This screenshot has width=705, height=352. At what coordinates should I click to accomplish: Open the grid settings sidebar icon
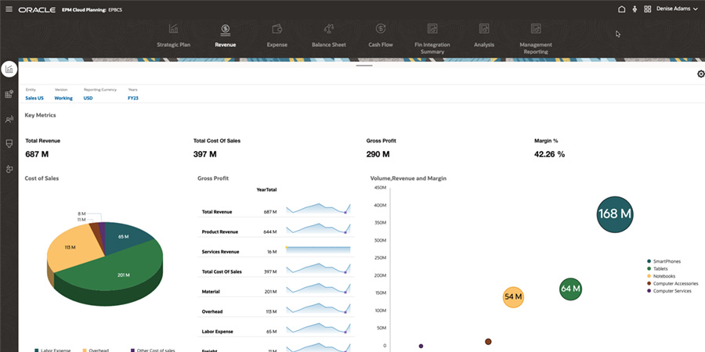[x=9, y=95]
